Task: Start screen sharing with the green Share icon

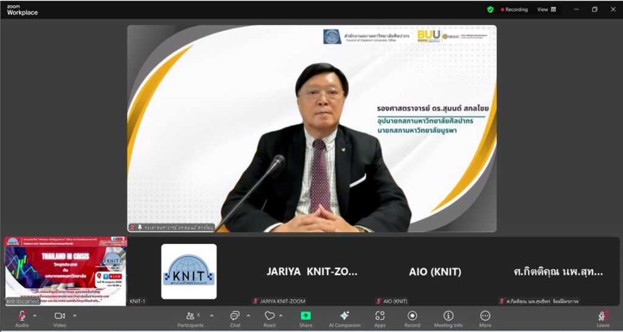Action: [x=305, y=318]
